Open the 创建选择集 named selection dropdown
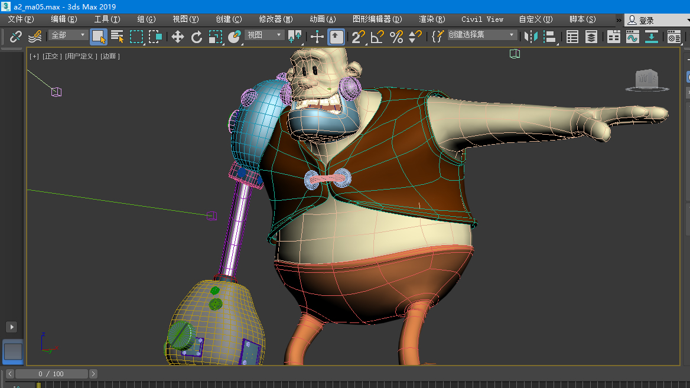Viewport: 690px width, 388px height. coord(481,35)
